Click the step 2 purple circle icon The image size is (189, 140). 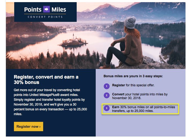pos(106,95)
